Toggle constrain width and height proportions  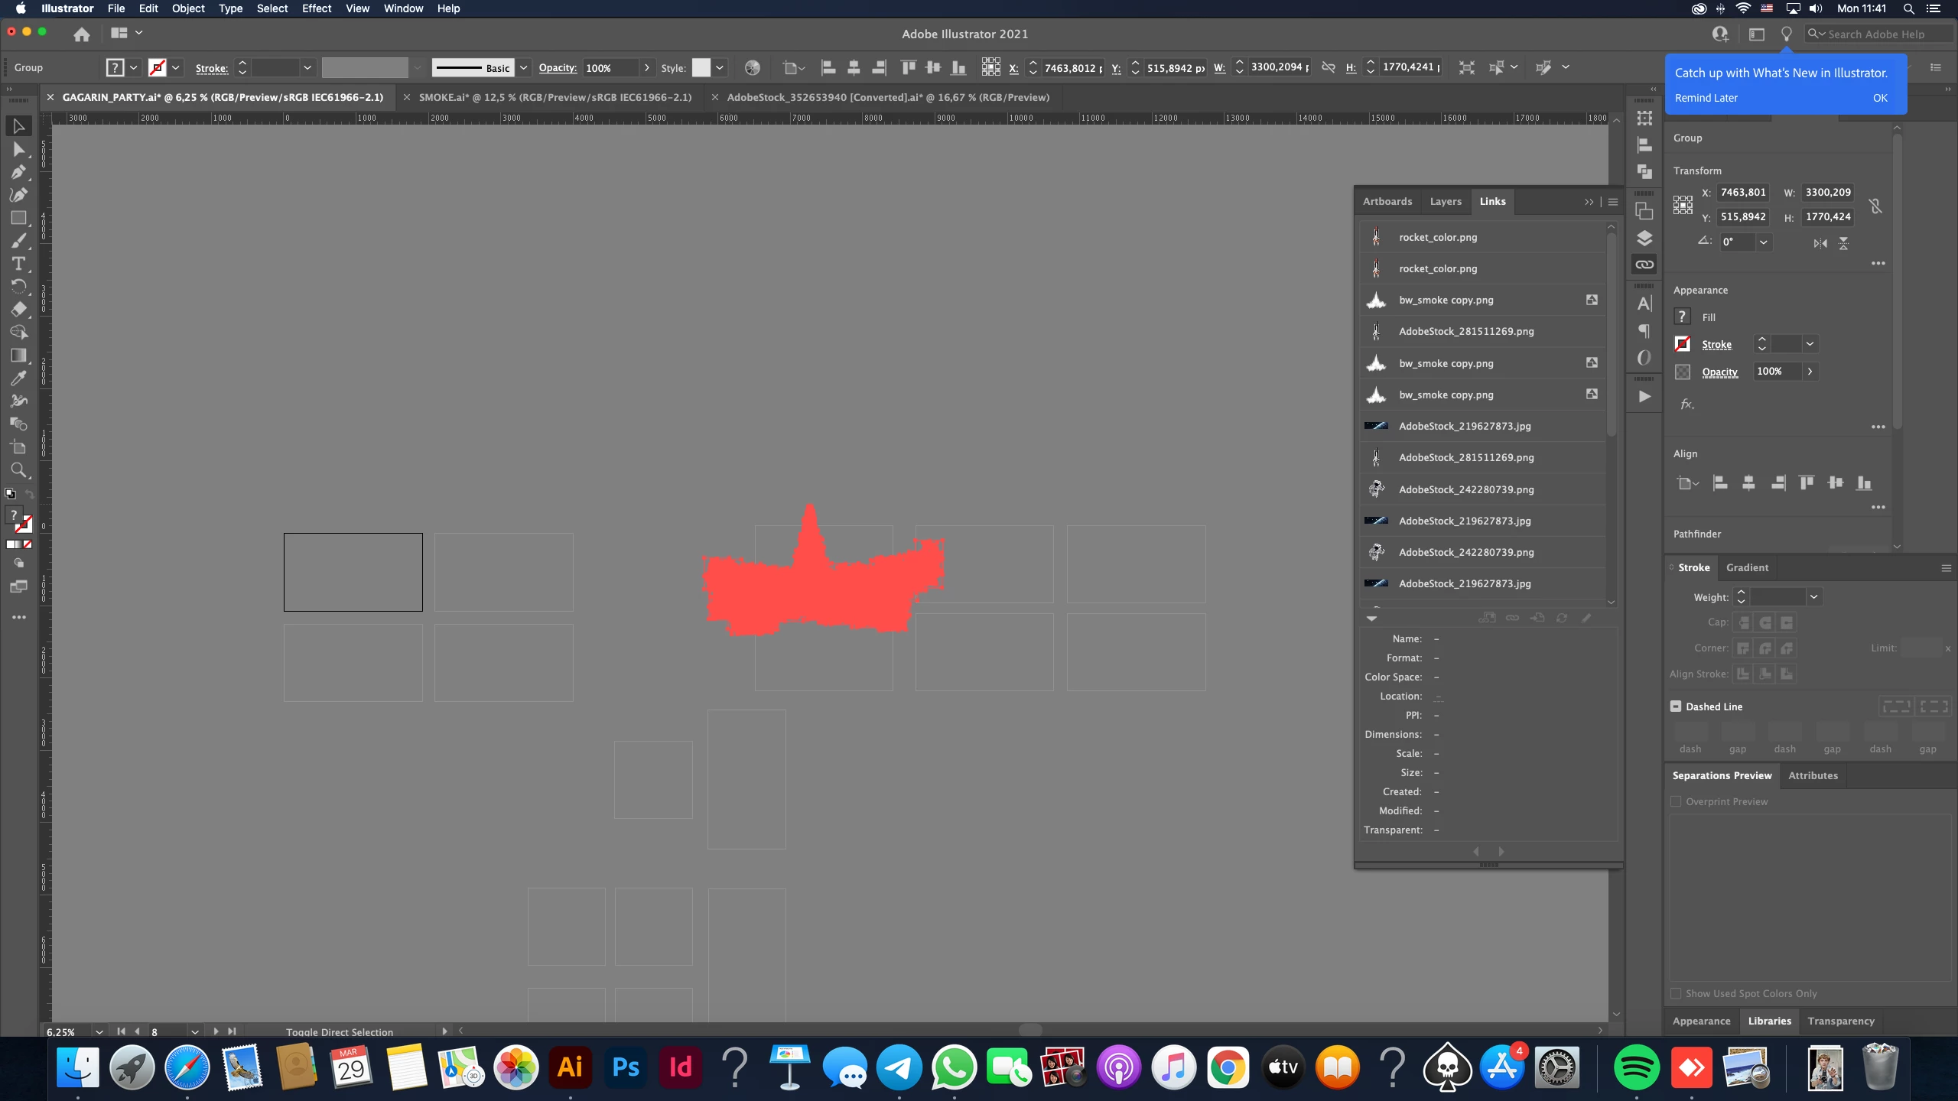click(1875, 205)
